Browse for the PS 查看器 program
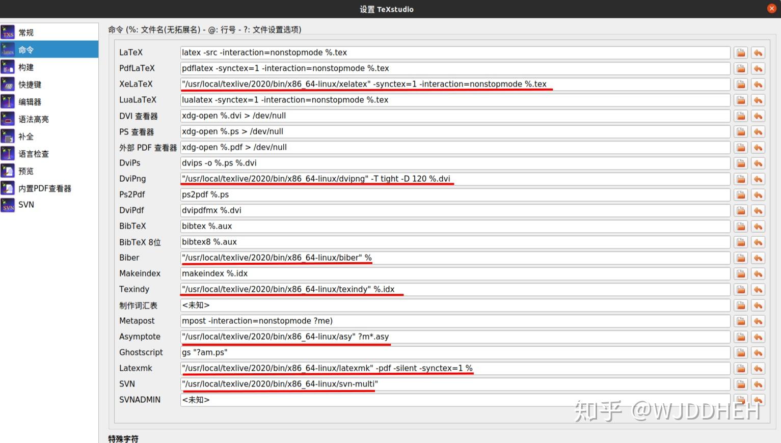 (741, 132)
